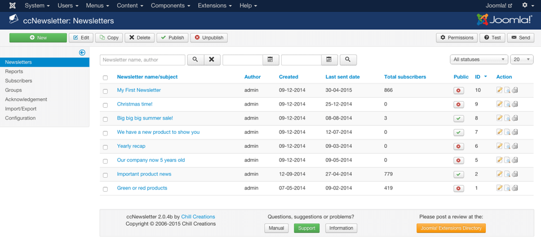The height and width of the screenshot is (237, 541).
Task: Open the Permissions toolbar button
Action: 457,38
